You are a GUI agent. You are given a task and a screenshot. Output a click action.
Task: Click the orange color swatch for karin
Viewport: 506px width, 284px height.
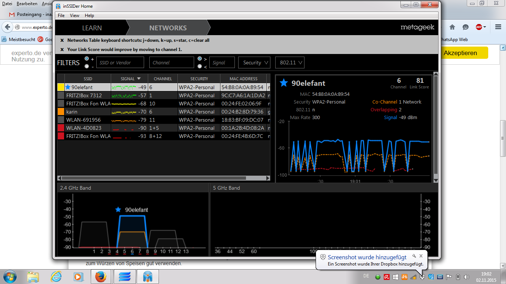(x=61, y=112)
